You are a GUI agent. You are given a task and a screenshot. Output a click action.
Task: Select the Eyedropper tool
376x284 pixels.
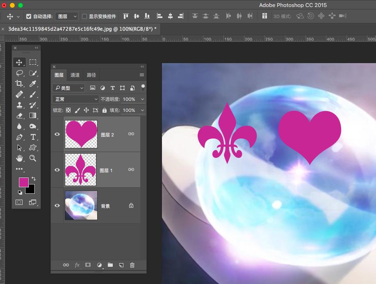(33, 84)
